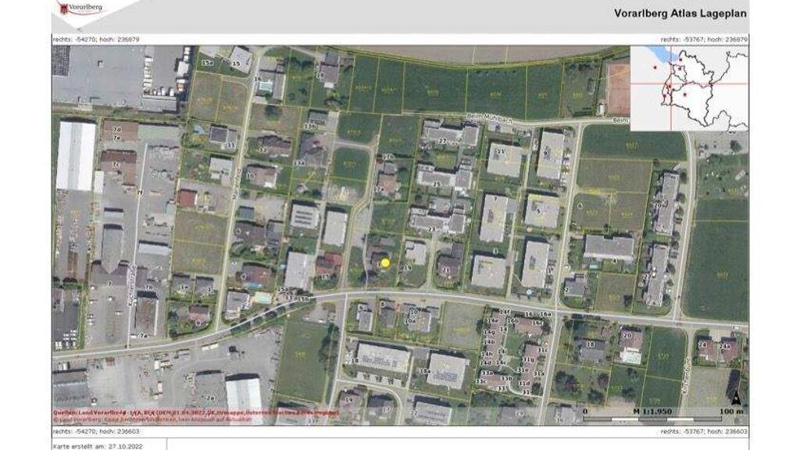Viewport: 800px width, 450px height.
Task: Click the bottom-right coordinate label
Action: click(x=704, y=430)
